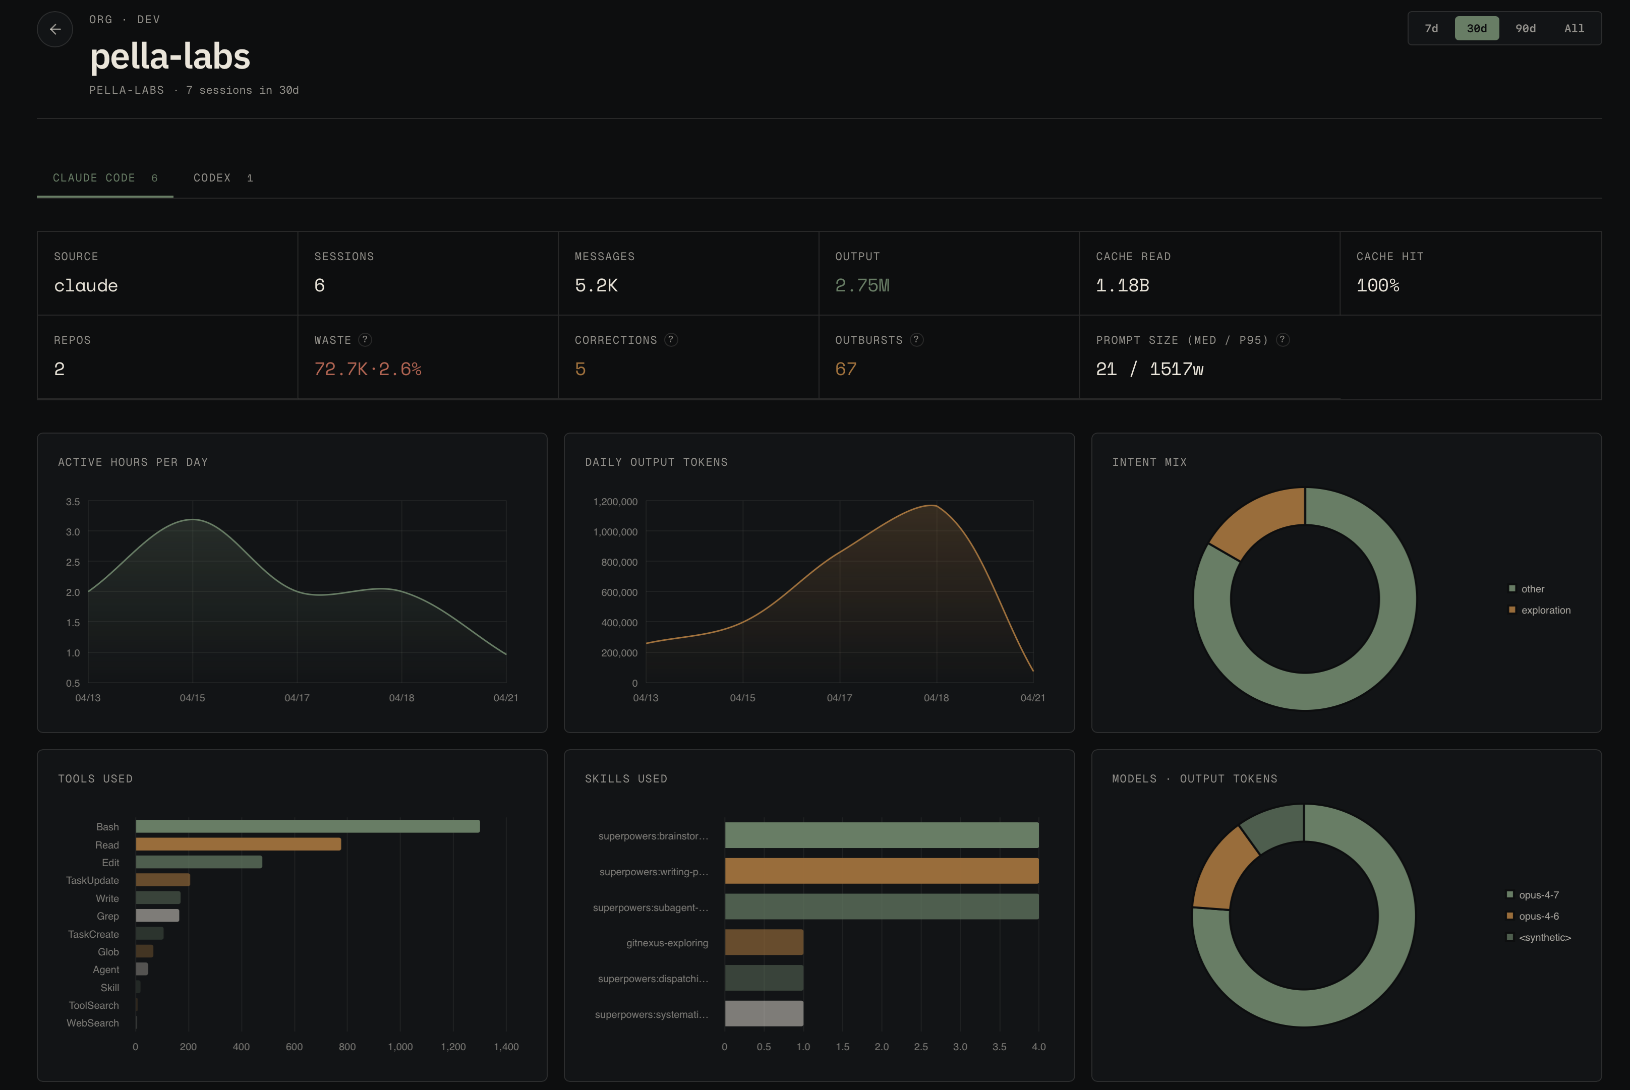Click the Cache Read value 1.18B

point(1122,286)
